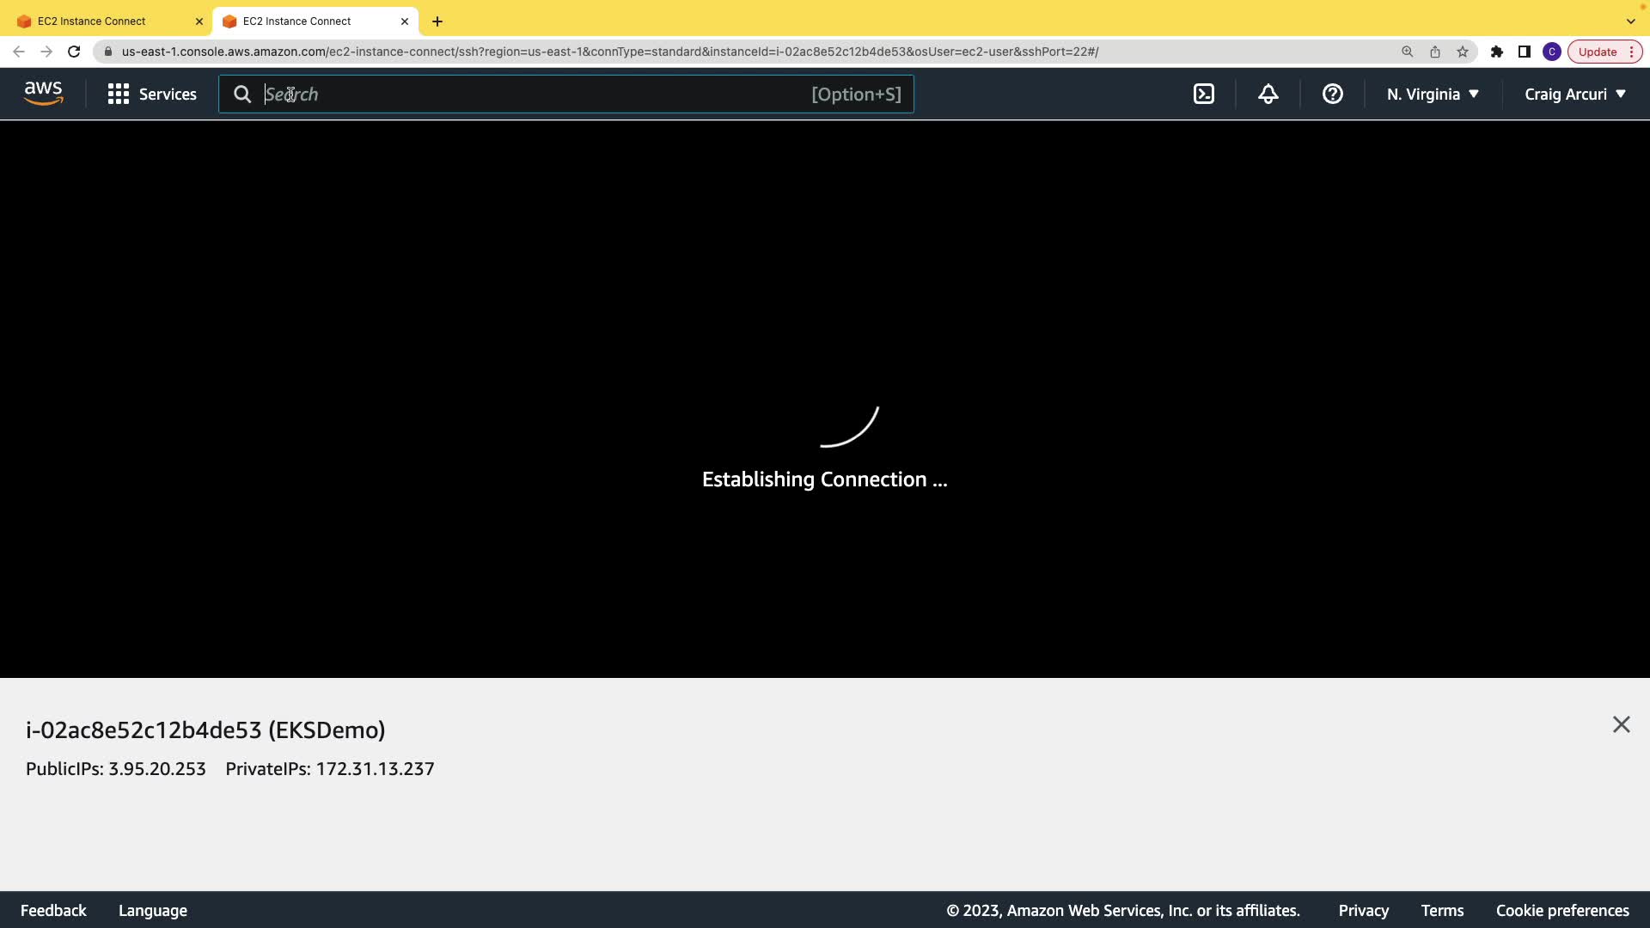
Task: Open AWS CloudShell icon
Action: (x=1204, y=95)
